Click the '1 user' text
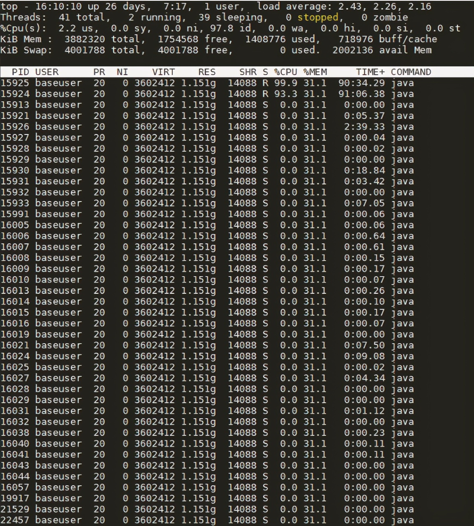This screenshot has height=526, width=474. pos(221,6)
